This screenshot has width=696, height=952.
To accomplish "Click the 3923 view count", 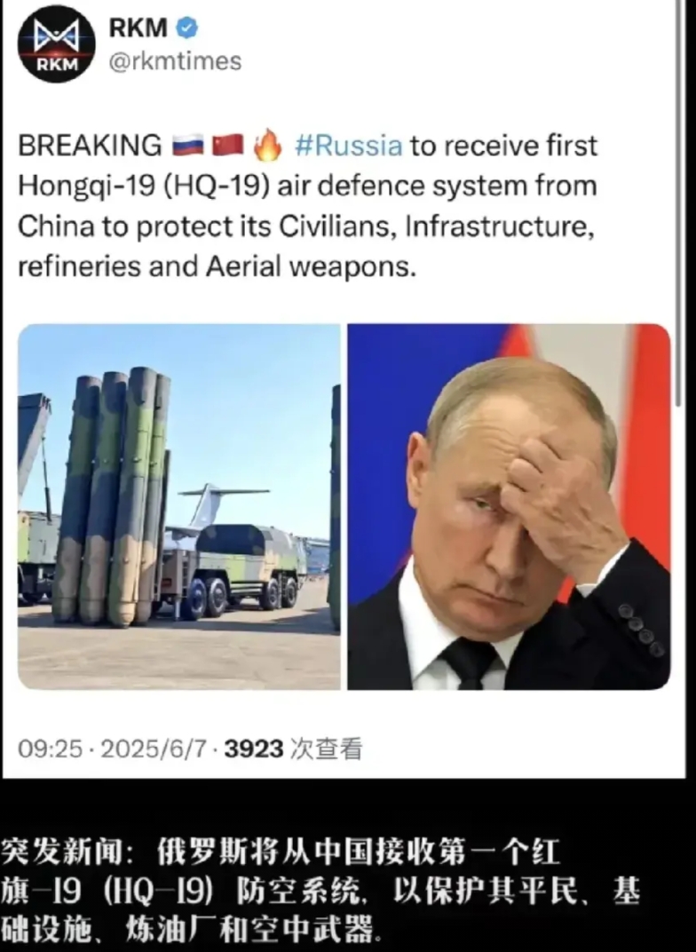I will 254,749.
